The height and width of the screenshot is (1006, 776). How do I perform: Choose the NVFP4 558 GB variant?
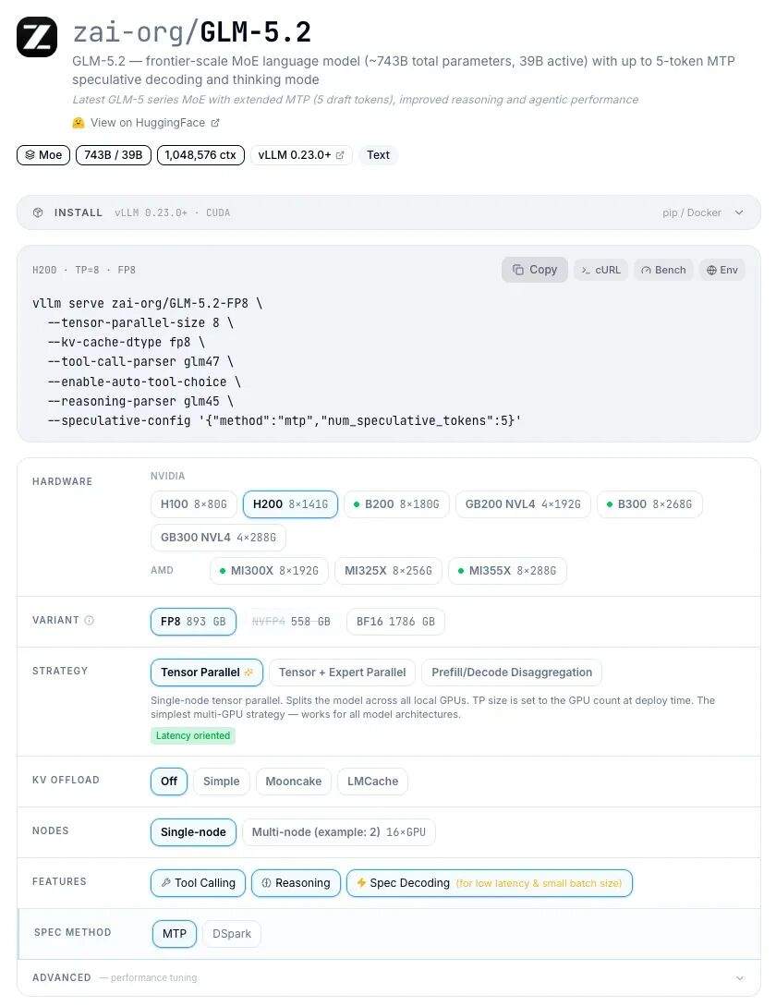click(291, 622)
